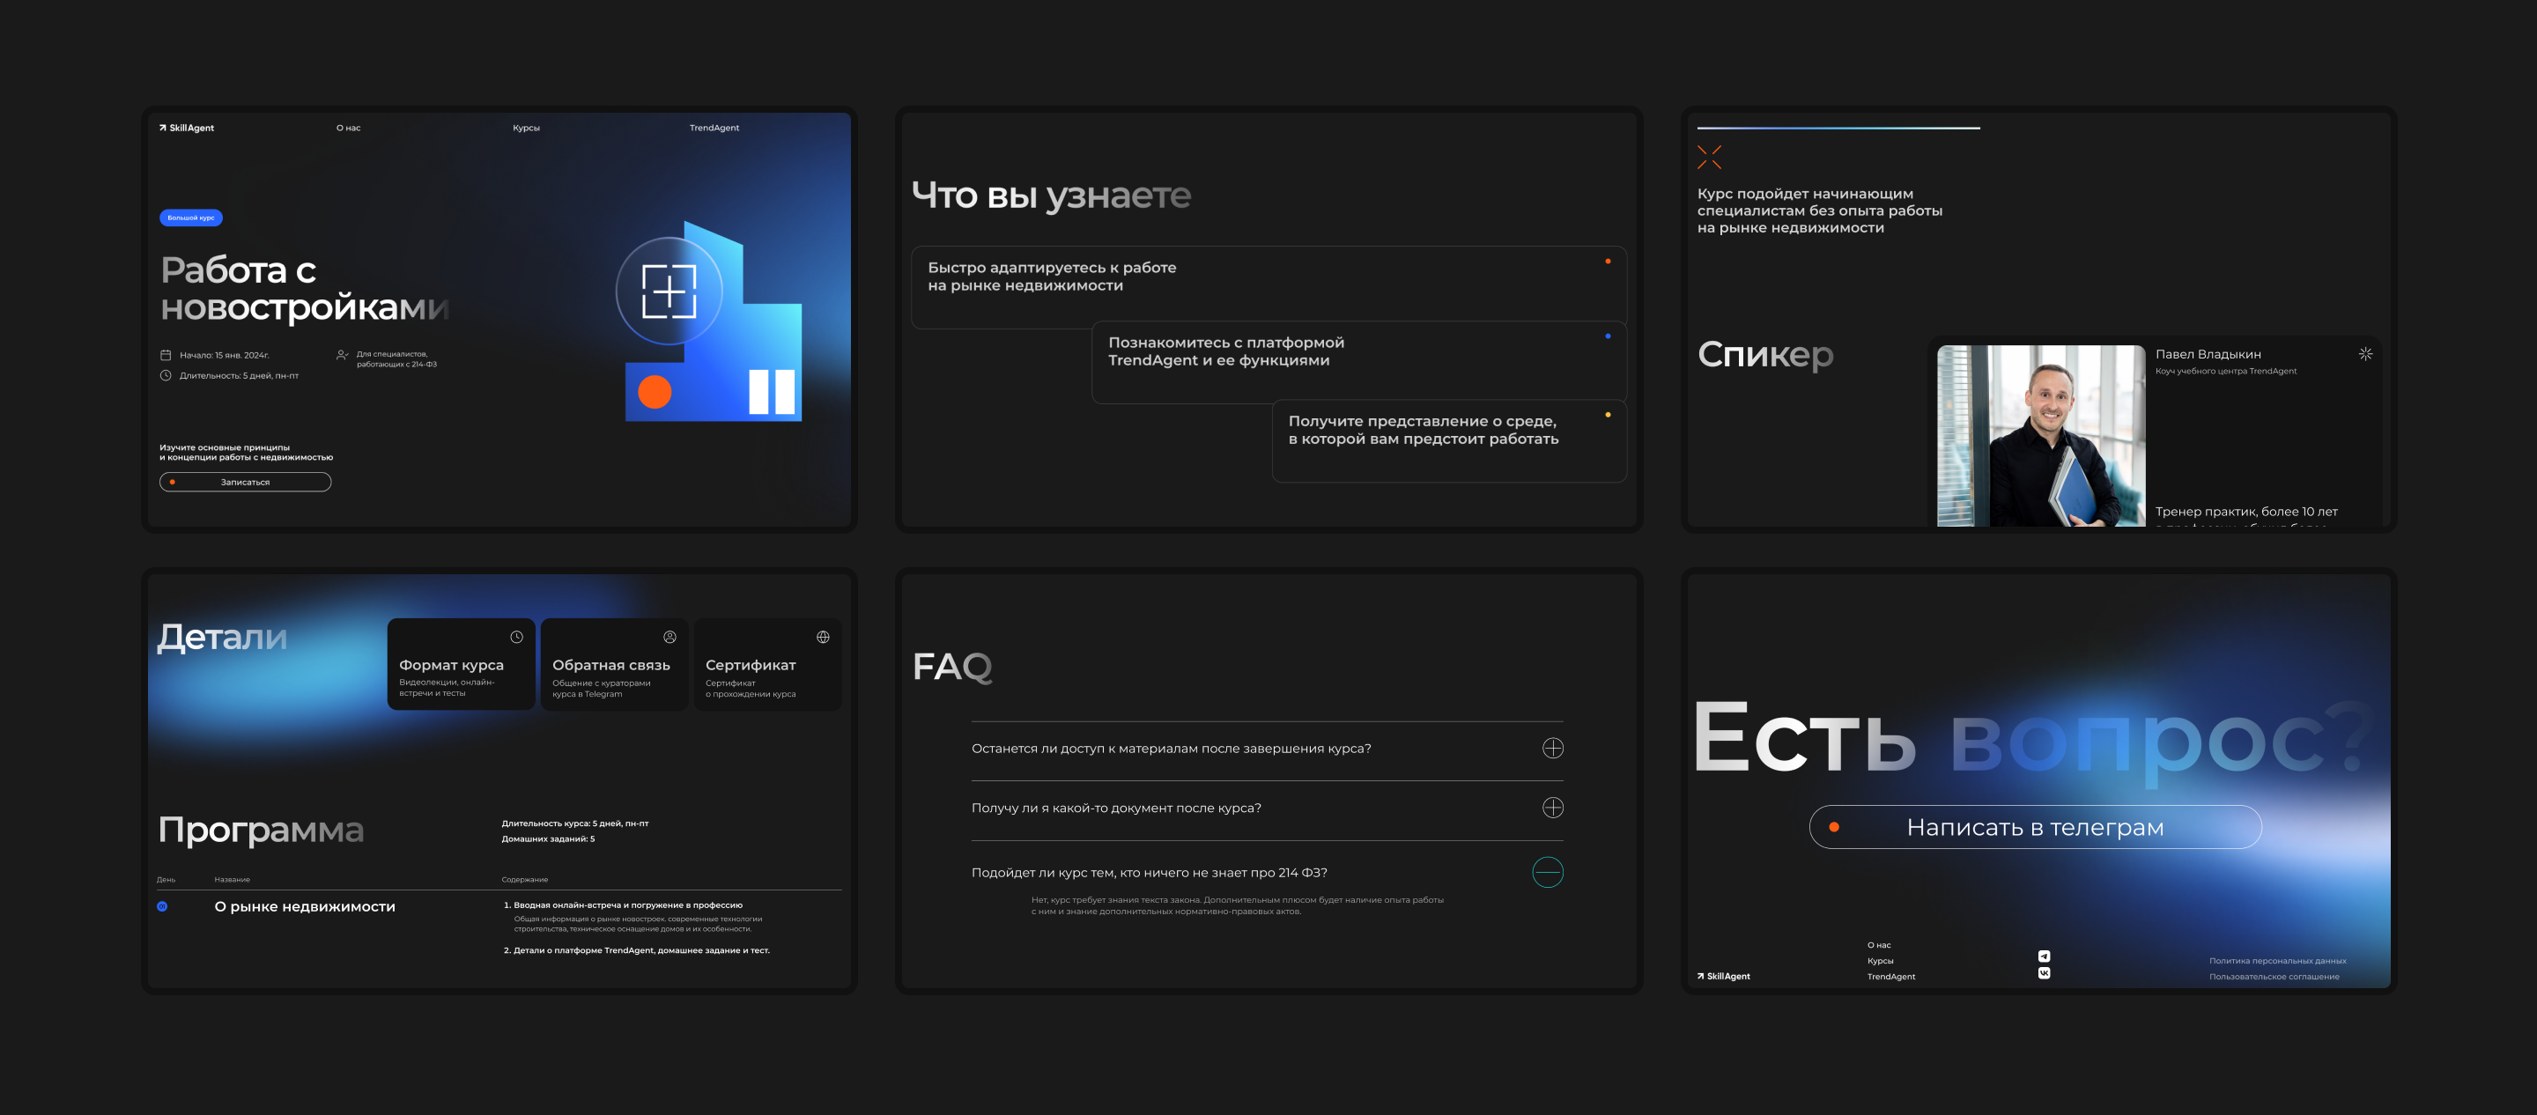Screen dimensions: 2537x1115
Task: Expand the question about document after course
Action: [1552, 808]
